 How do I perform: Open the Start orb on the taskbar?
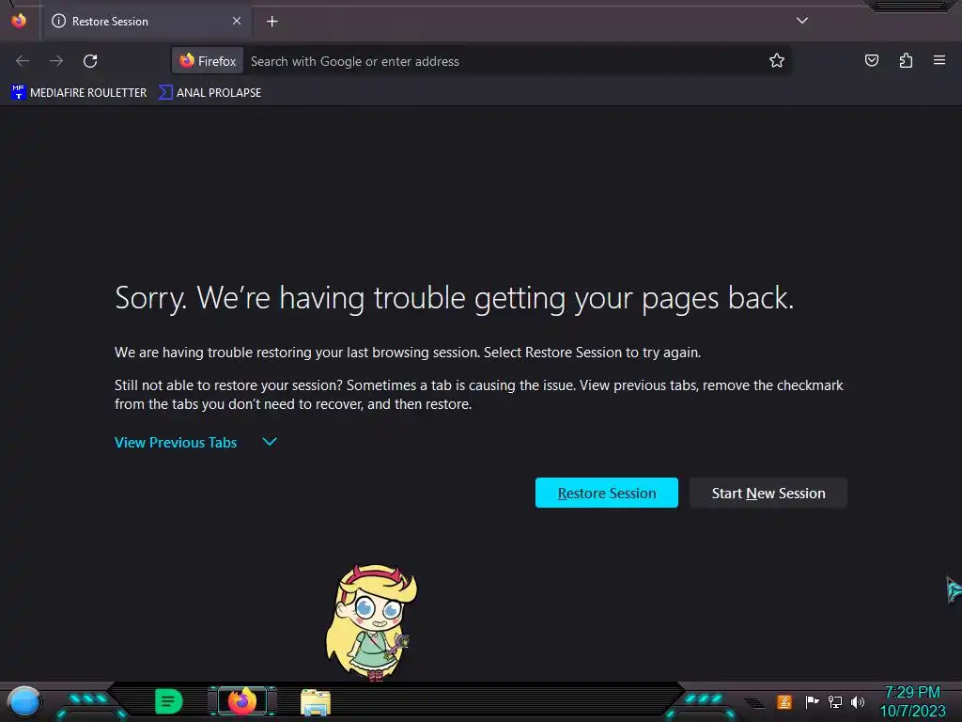[x=24, y=701]
